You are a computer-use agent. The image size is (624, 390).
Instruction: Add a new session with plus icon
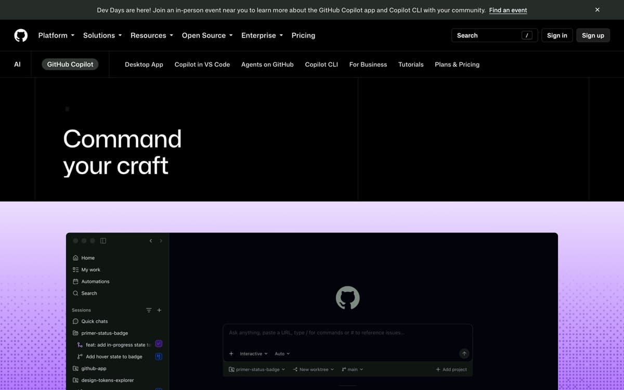click(x=159, y=310)
